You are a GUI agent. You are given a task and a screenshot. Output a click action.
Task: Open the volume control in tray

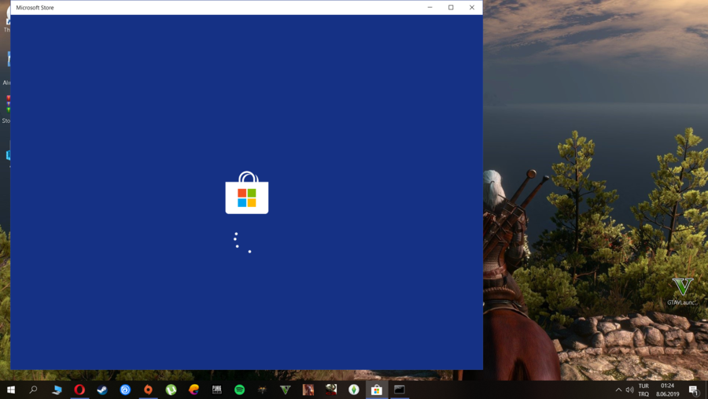(x=629, y=390)
